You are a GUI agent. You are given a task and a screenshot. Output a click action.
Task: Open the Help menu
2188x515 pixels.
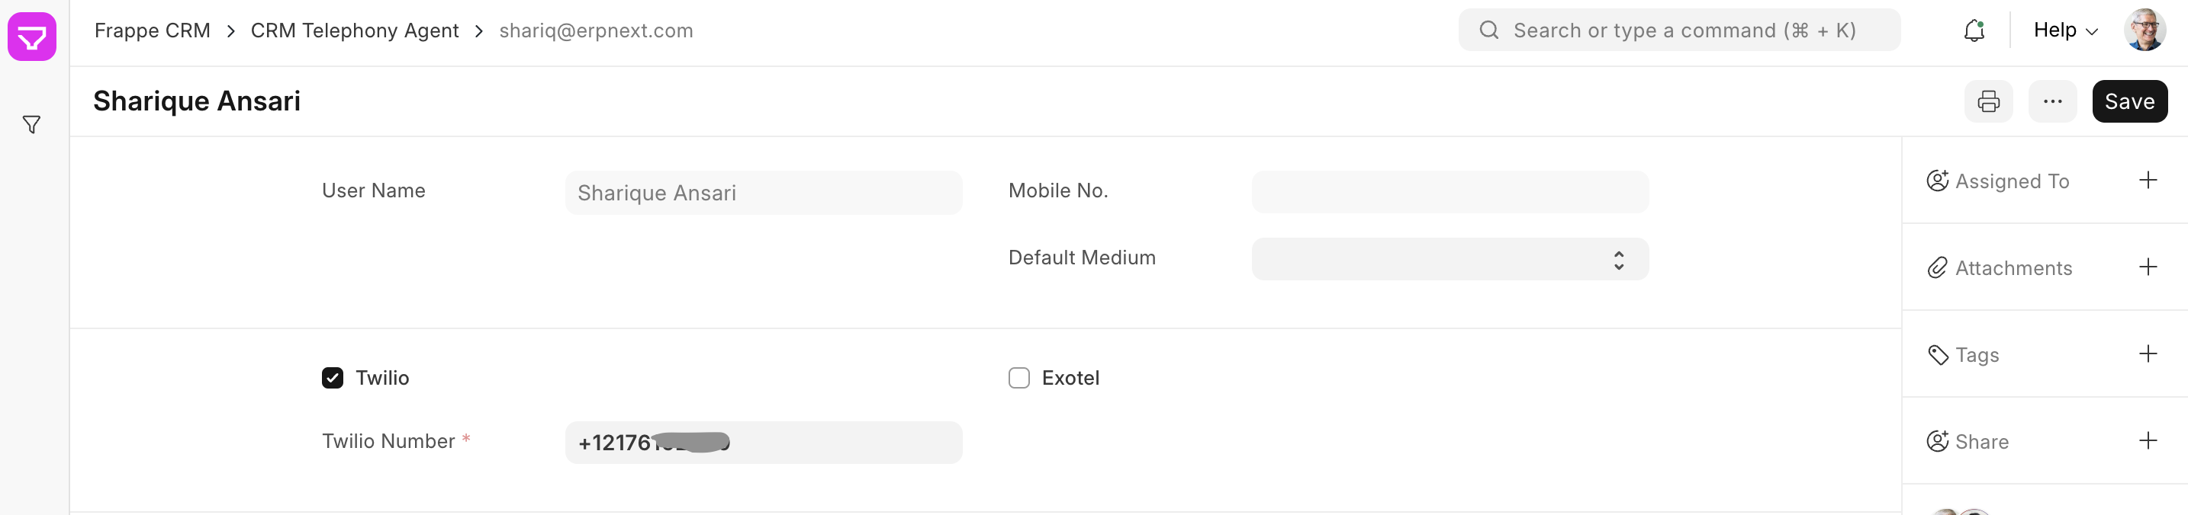2055,30
